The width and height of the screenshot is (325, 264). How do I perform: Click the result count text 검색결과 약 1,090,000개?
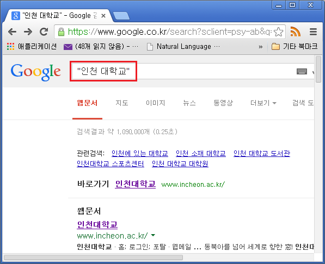(113, 132)
